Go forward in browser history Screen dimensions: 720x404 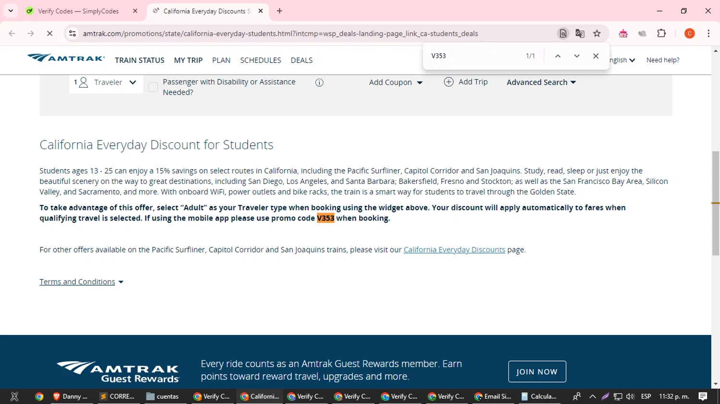(31, 34)
